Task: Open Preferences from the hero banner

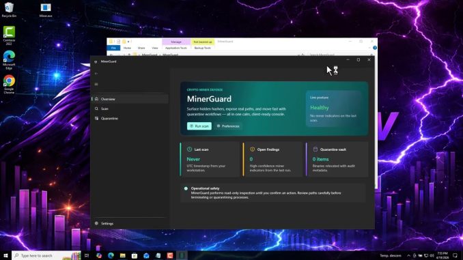Action: [228, 126]
